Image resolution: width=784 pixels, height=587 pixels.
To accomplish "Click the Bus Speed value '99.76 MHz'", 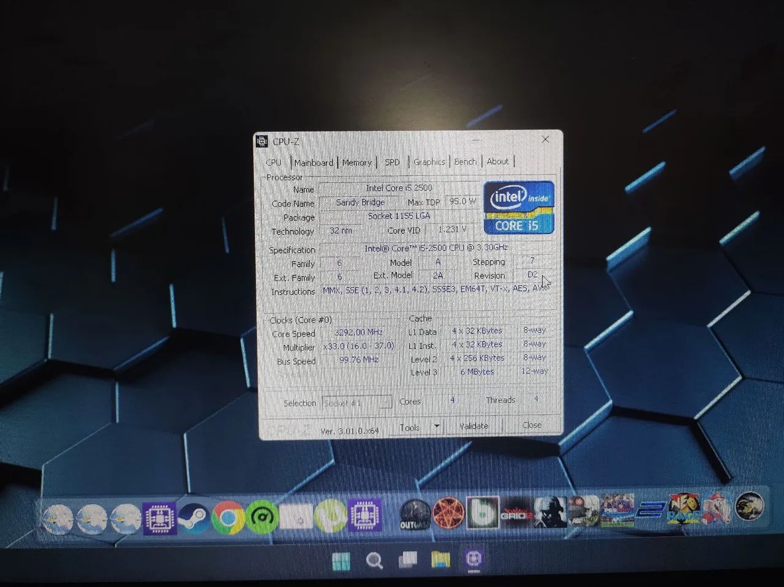I will 358,360.
